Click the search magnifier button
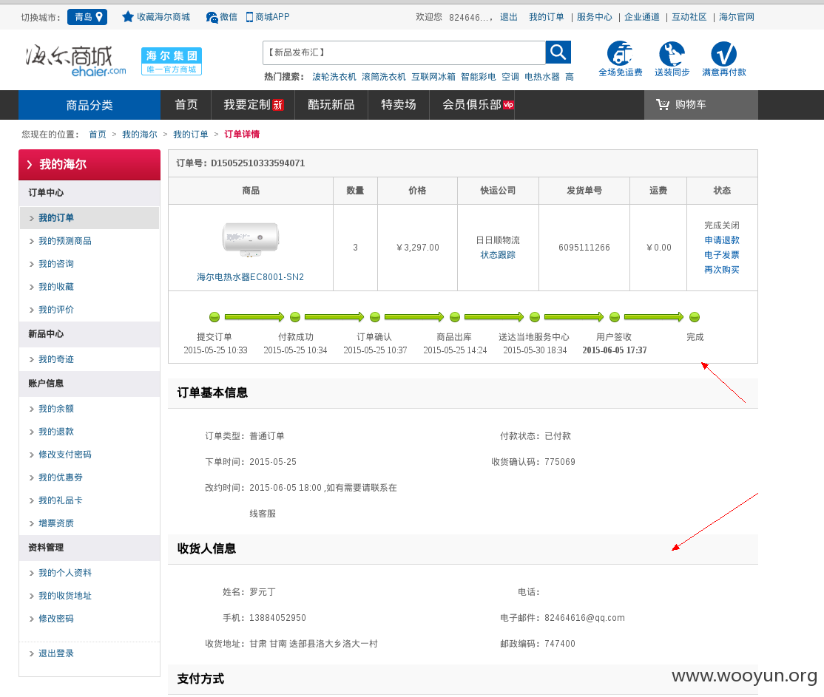This screenshot has width=824, height=697. pyautogui.click(x=558, y=52)
